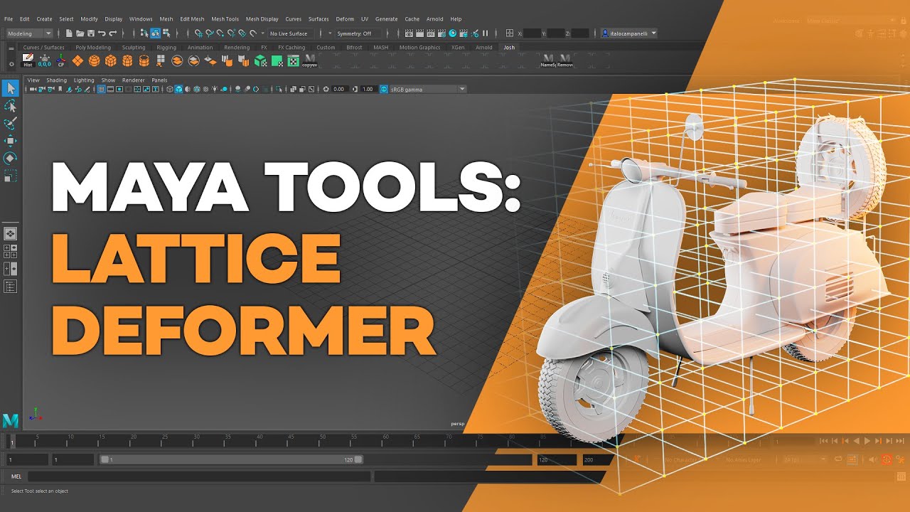Activate the Paint selection tool
The image size is (910, 512).
[11, 123]
